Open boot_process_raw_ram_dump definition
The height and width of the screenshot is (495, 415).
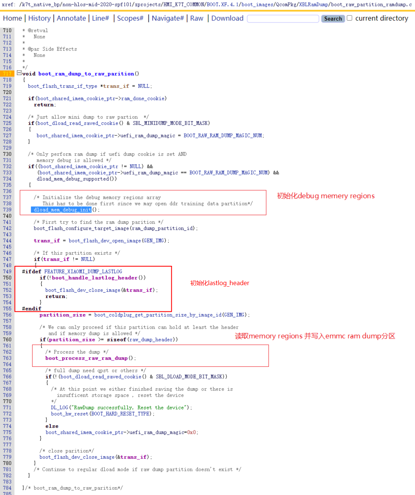pos(86,358)
